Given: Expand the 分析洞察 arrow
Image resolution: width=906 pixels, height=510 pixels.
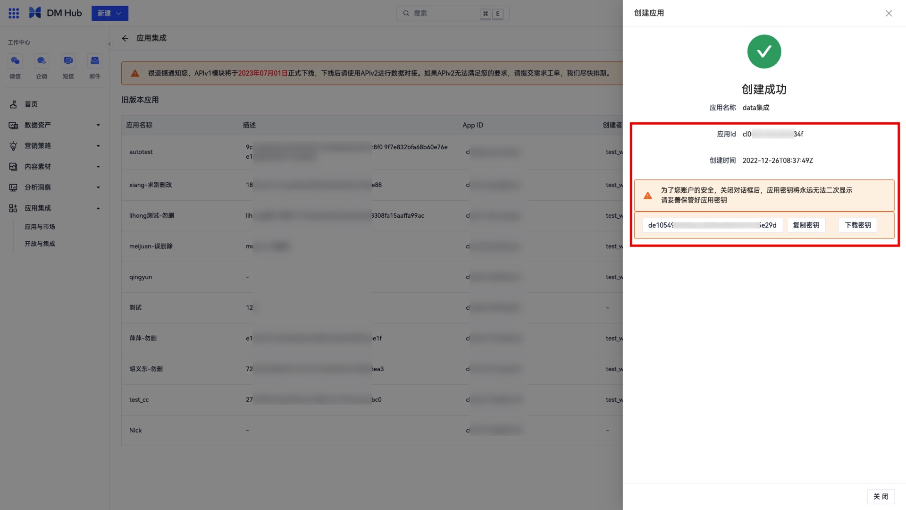Looking at the screenshot, I should click(x=98, y=187).
